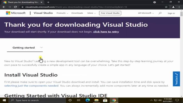Expand the More menu
Viewport: 183px width, 103px height.
click(91, 13)
